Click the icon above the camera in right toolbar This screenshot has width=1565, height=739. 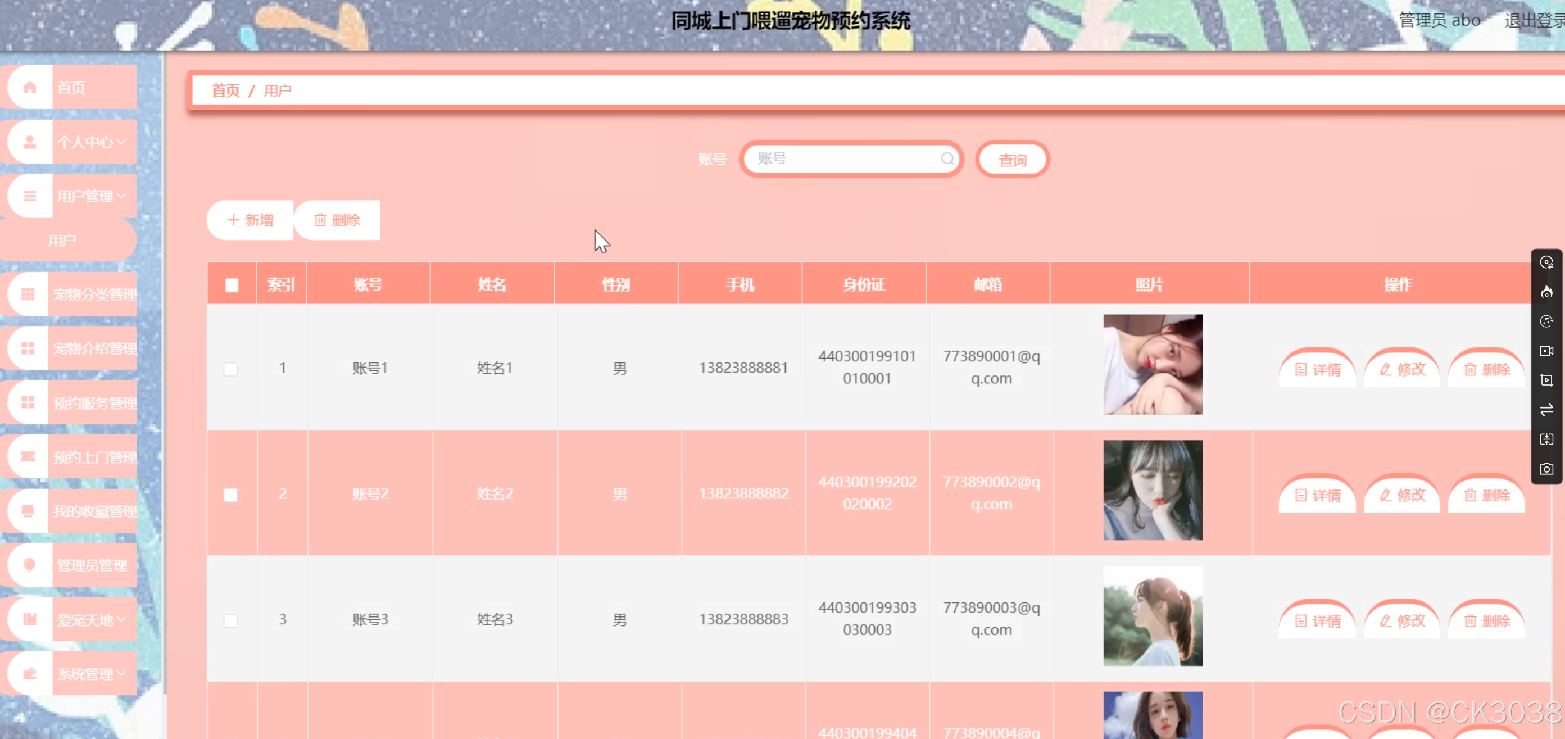click(x=1546, y=439)
